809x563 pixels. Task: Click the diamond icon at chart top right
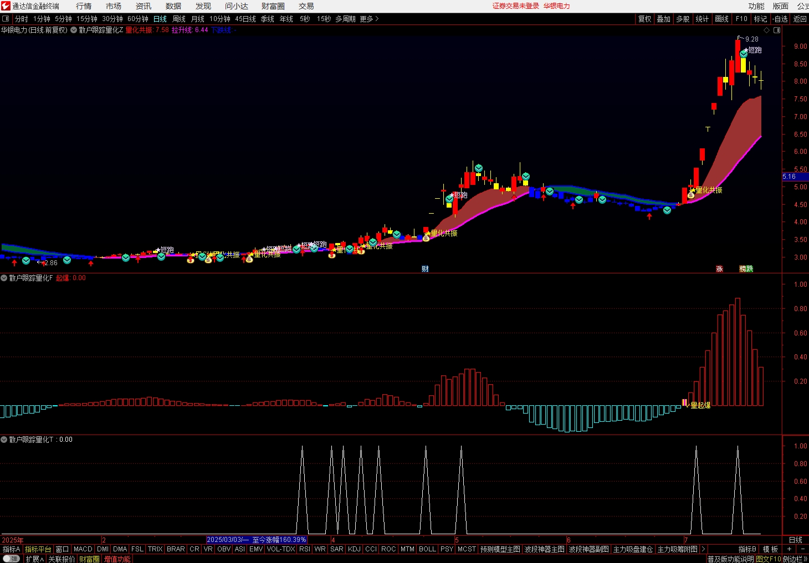coord(767,30)
